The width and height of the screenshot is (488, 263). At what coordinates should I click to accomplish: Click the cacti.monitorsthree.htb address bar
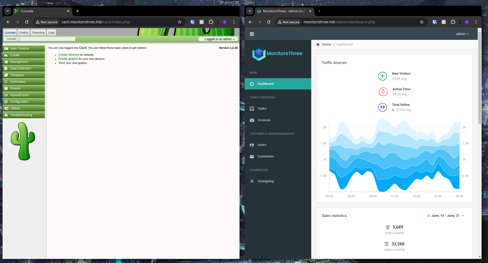pyautogui.click(x=109, y=22)
